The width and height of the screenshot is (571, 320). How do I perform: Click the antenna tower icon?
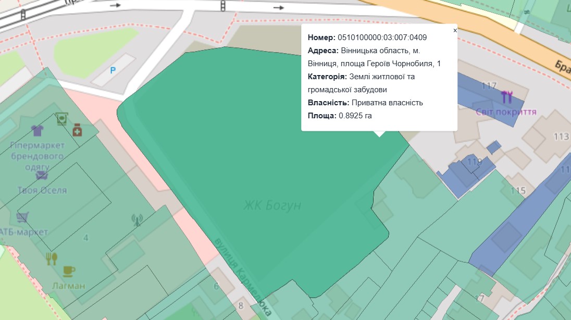[137, 220]
